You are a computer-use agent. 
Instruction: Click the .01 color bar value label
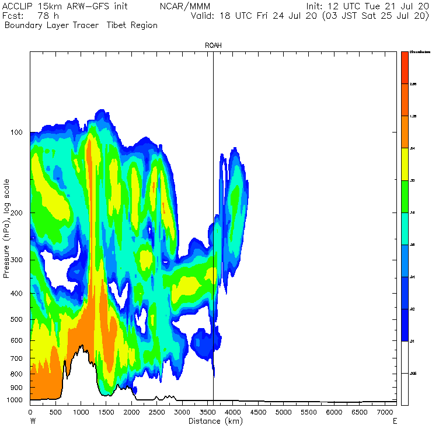pos(412,342)
